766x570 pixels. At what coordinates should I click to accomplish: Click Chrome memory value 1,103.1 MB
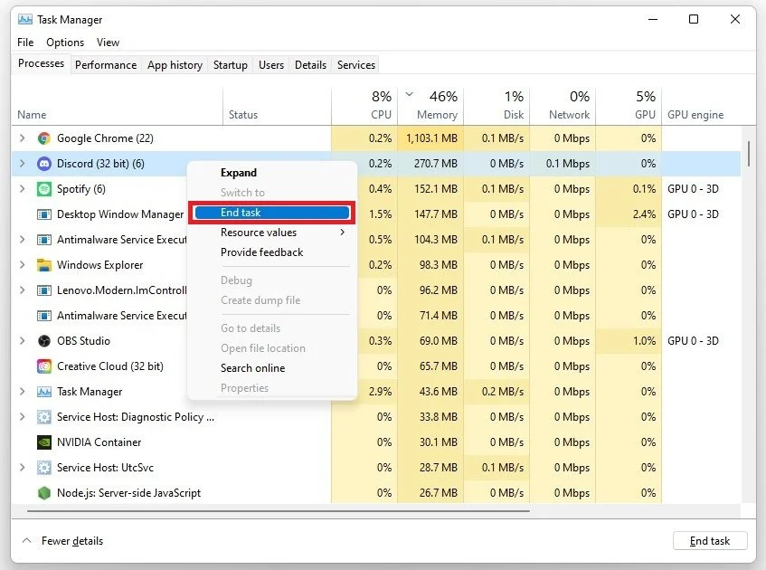(x=432, y=138)
